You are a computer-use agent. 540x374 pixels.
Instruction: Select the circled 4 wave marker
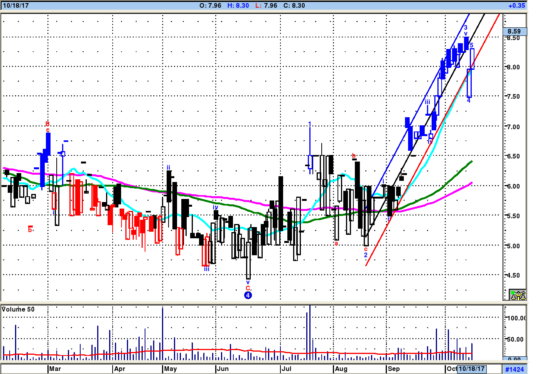tap(248, 295)
